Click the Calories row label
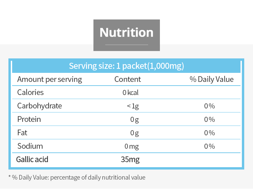 [x=30, y=92]
